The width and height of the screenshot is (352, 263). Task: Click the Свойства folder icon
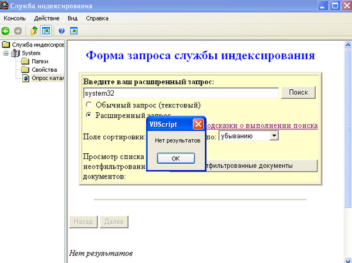point(25,70)
